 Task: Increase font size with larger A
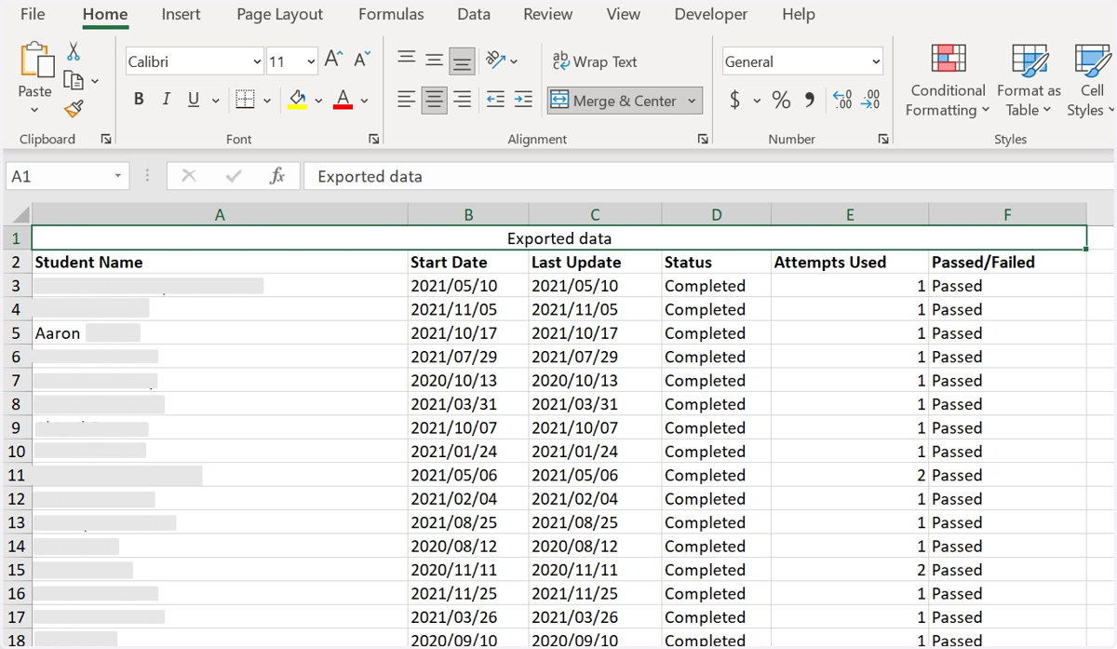[333, 61]
